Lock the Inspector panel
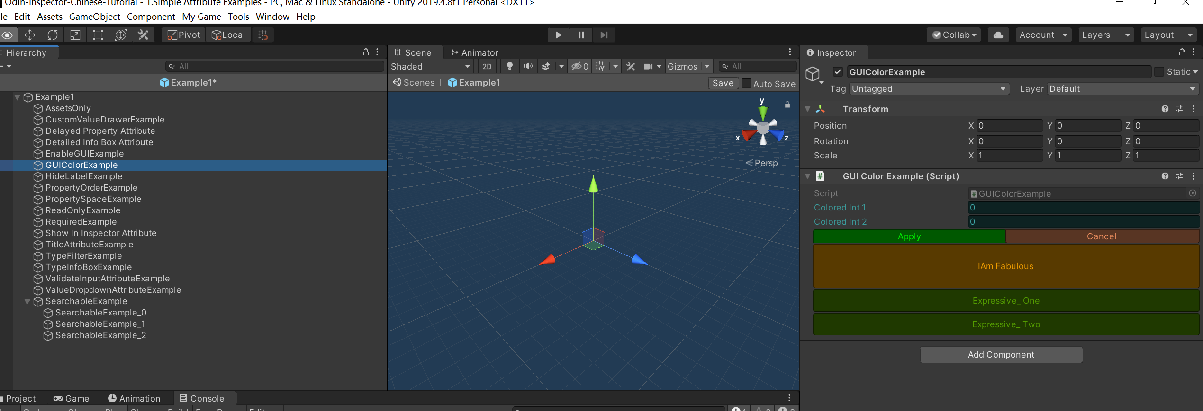1203x411 pixels. coord(1182,52)
